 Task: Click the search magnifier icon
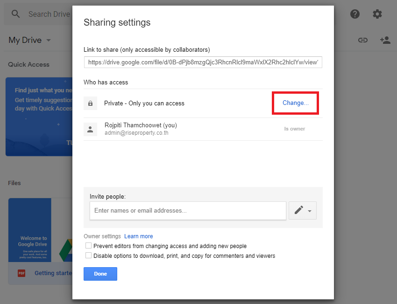click(x=16, y=14)
